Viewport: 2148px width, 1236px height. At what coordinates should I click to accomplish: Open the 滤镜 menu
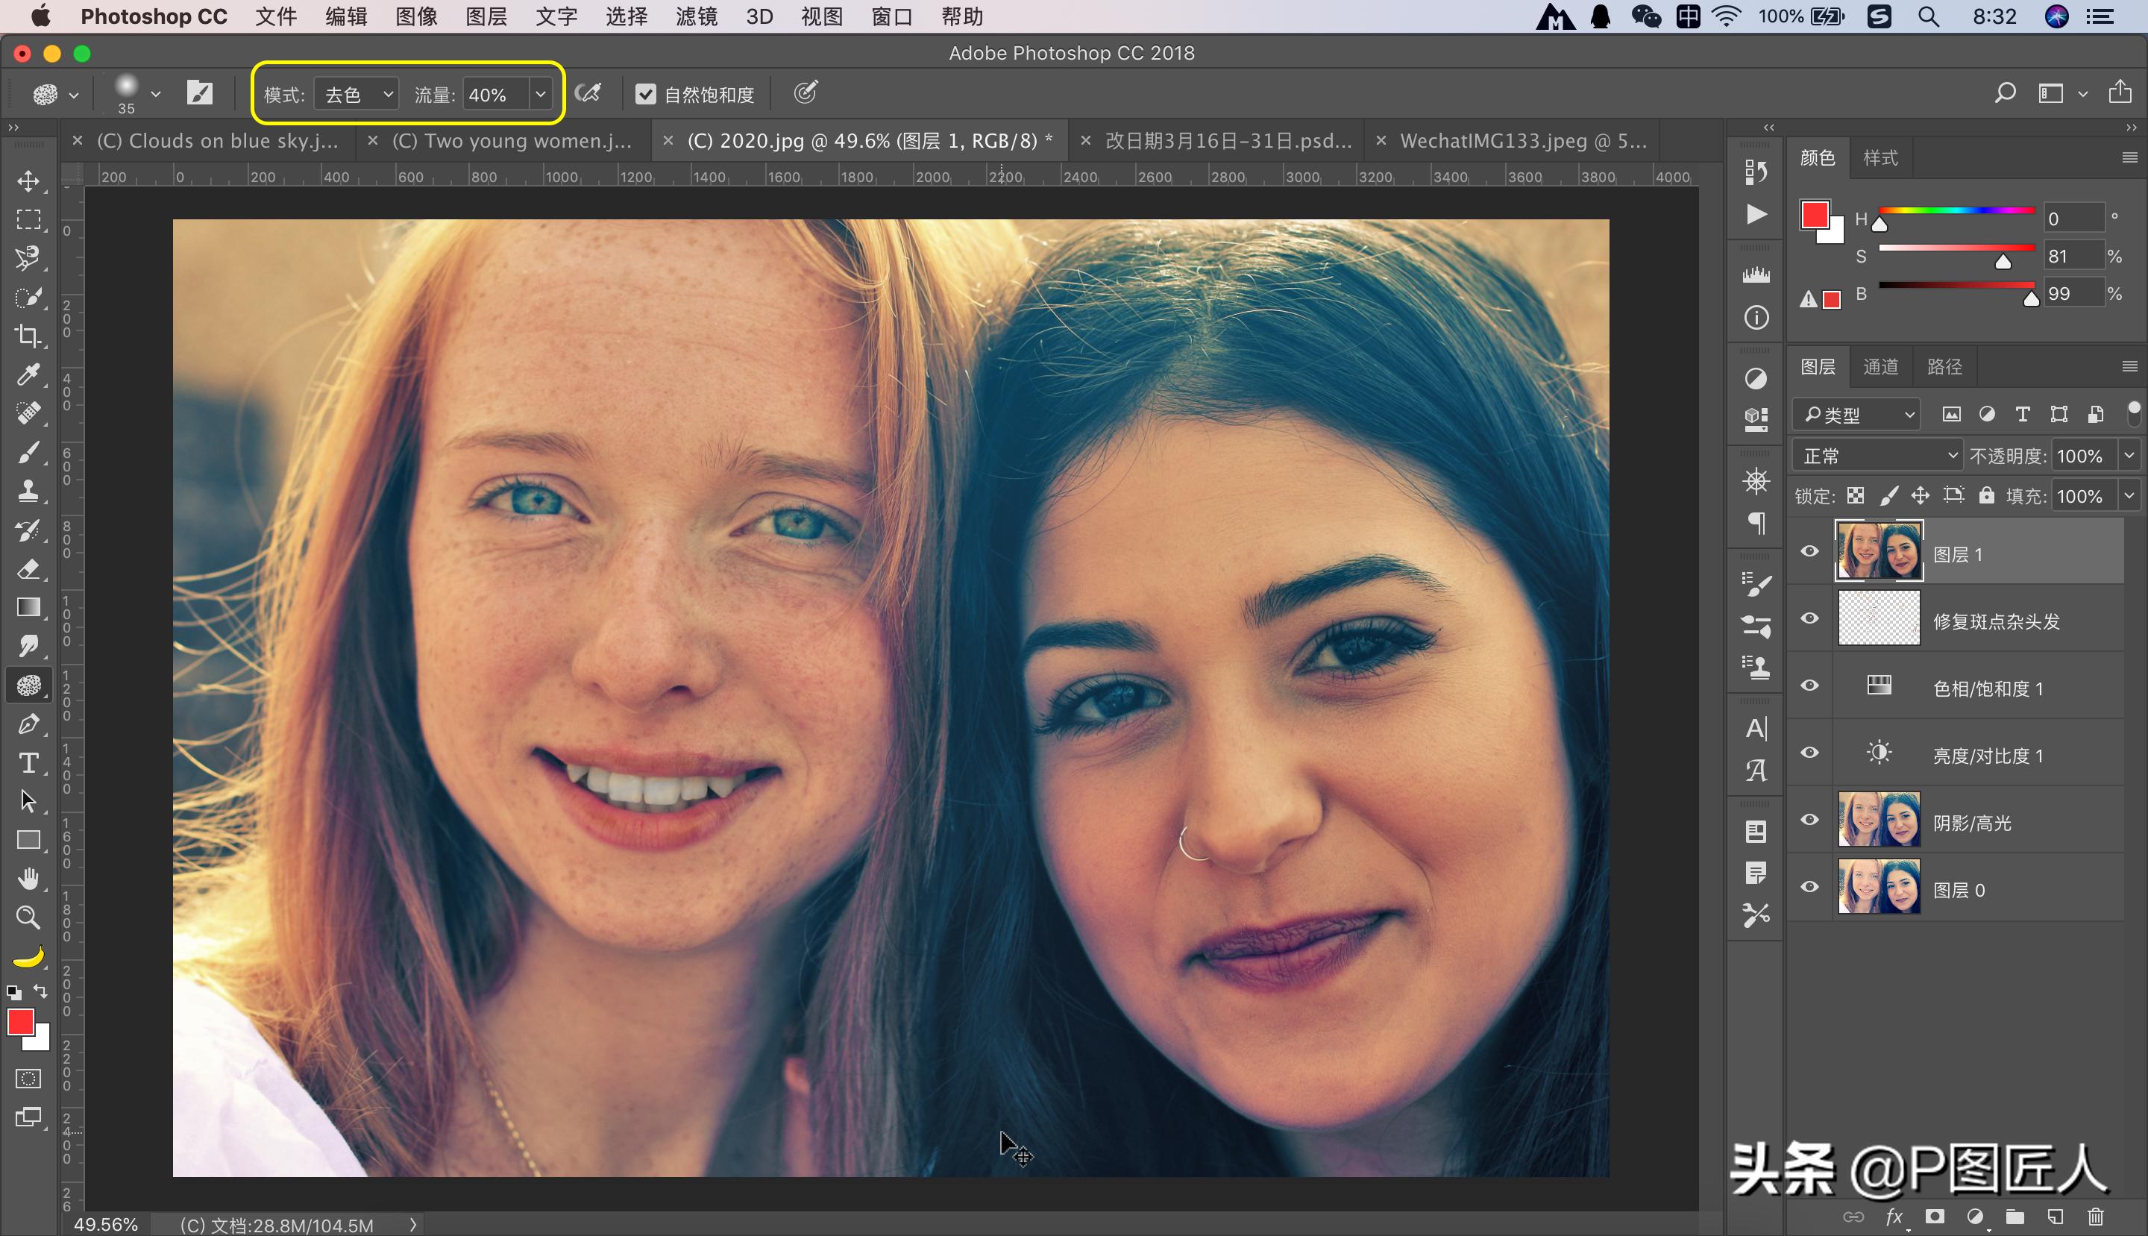(696, 17)
